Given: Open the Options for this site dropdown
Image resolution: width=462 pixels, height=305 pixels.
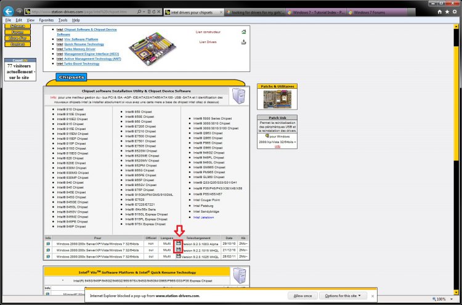Looking at the screenshot, I should tap(343, 296).
